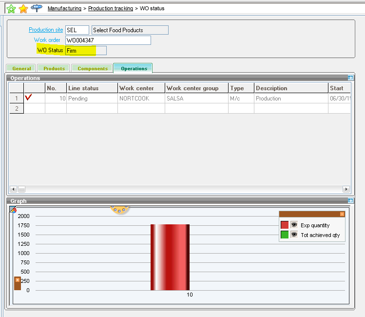Click the red check mark in operations row 1
This screenshot has width=365, height=317.
(x=28, y=98)
